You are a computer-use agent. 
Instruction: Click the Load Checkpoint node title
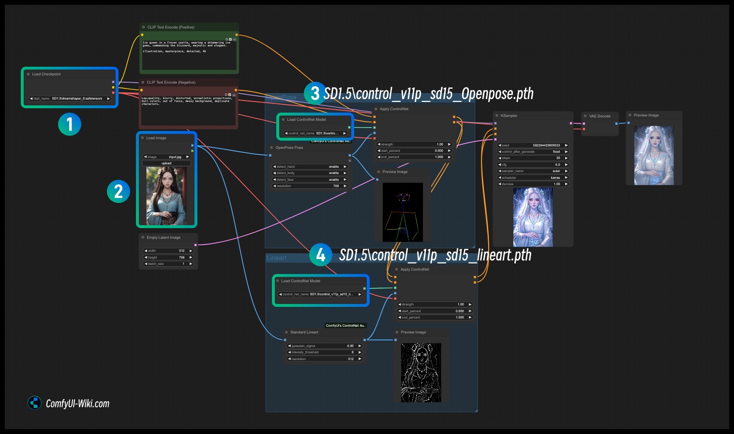[x=46, y=74]
